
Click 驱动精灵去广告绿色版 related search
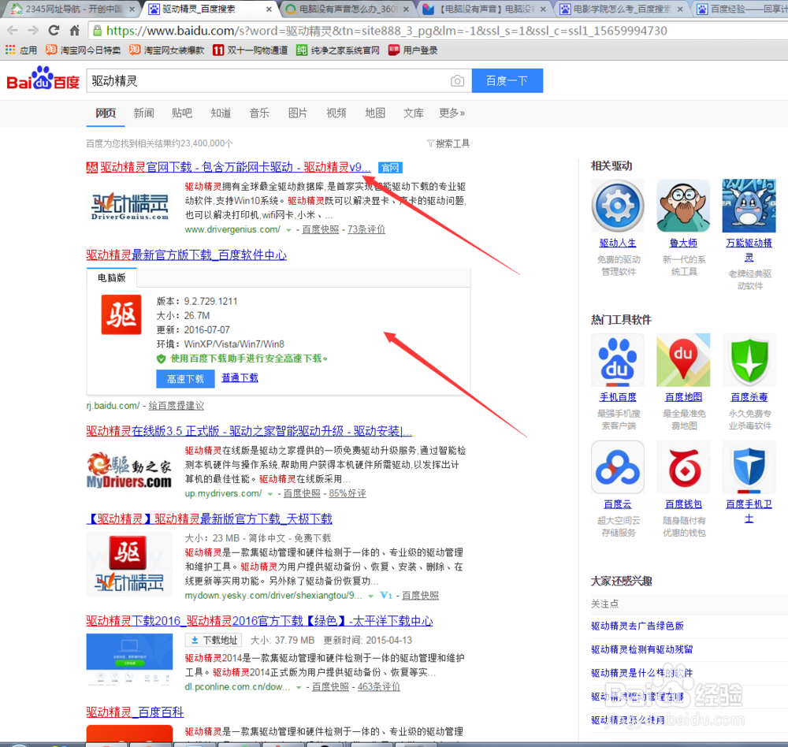[x=637, y=626]
